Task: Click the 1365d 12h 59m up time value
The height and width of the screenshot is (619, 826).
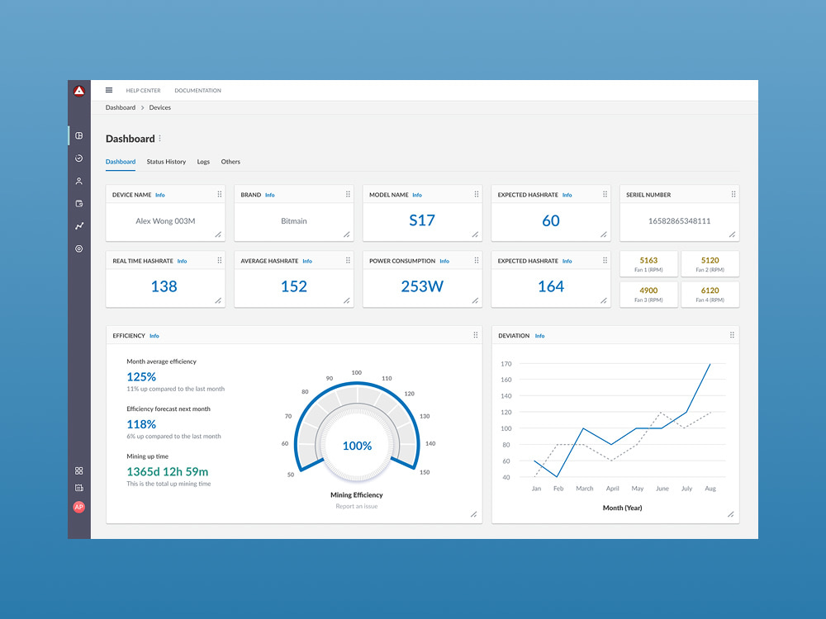Action: tap(168, 471)
